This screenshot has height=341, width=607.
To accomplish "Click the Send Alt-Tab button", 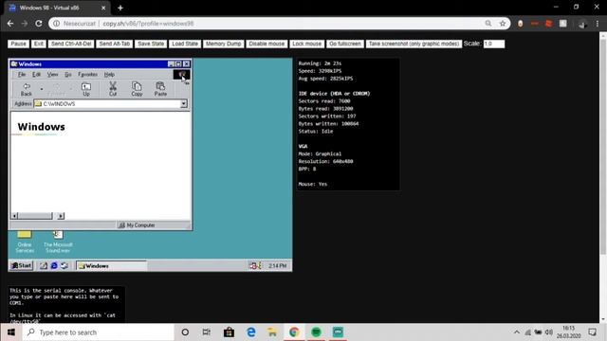I will 114,44.
